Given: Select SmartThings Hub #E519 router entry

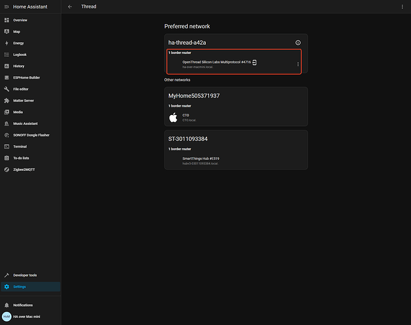Looking at the screenshot, I should (x=201, y=159).
